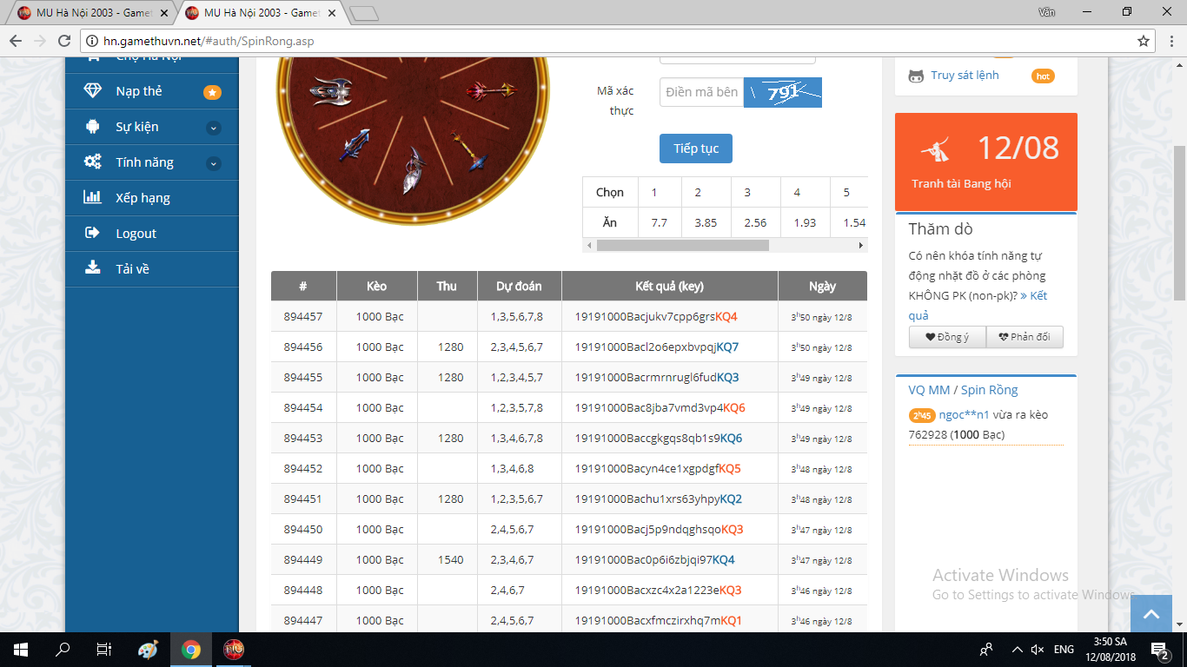The height and width of the screenshot is (667, 1187).
Task: Click the diamond icon beside Nạp thẻ
Action: point(92,90)
